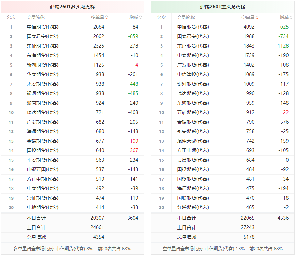Screen dimensions: 296x256
Task: Click 银河期货(代客) in short table
Action: (193, 84)
